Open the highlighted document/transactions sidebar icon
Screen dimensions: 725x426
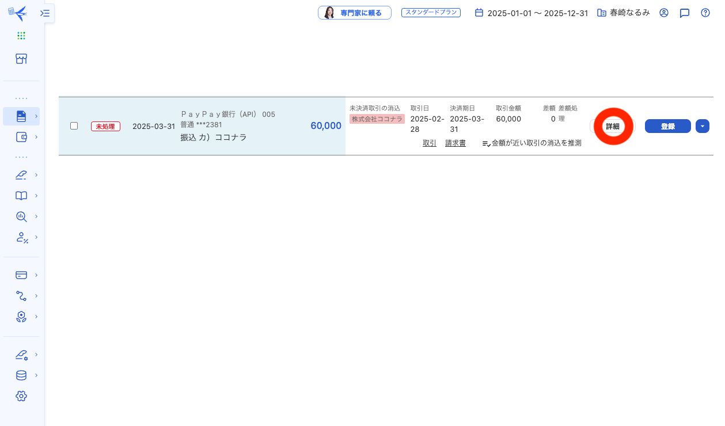[x=21, y=116]
